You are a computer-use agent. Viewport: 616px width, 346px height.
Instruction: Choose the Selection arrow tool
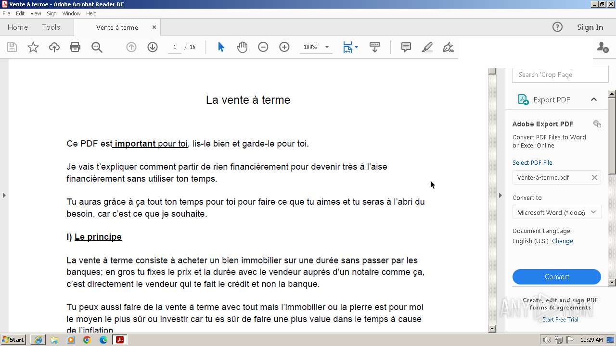tap(221, 47)
